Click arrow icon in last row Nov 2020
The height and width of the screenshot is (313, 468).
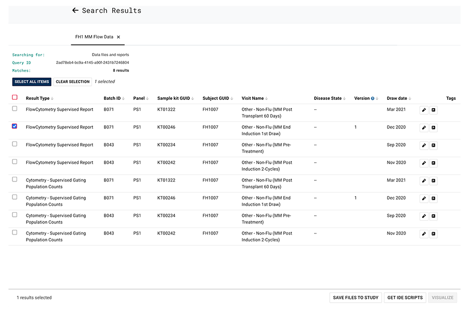434,233
